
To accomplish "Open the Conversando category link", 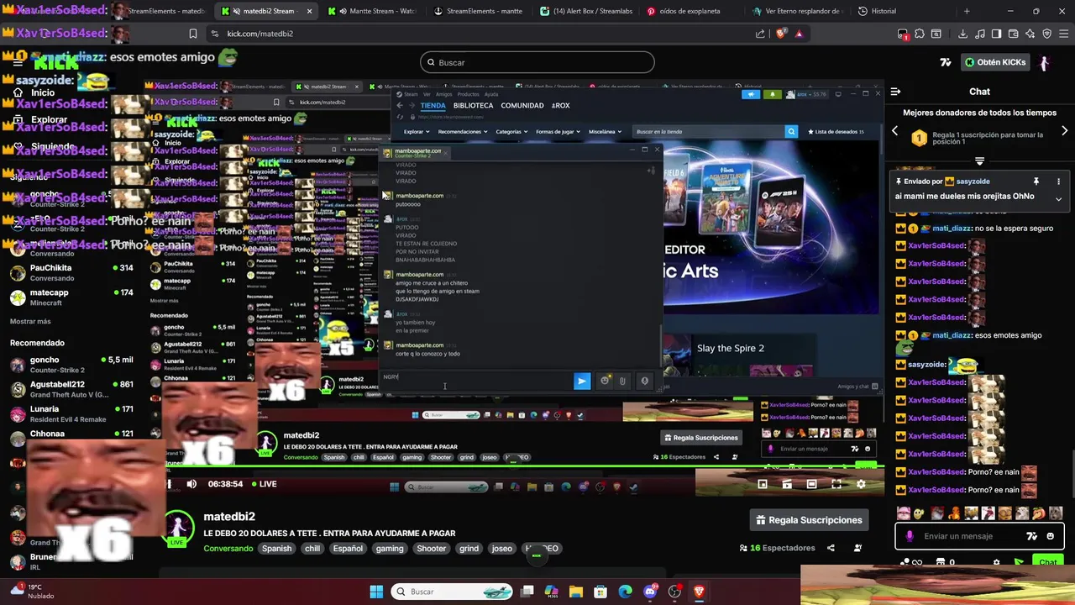I will coord(228,549).
